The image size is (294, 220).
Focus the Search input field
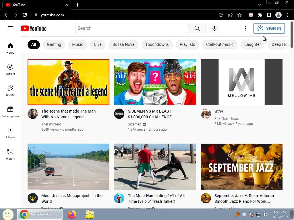coord(132,28)
